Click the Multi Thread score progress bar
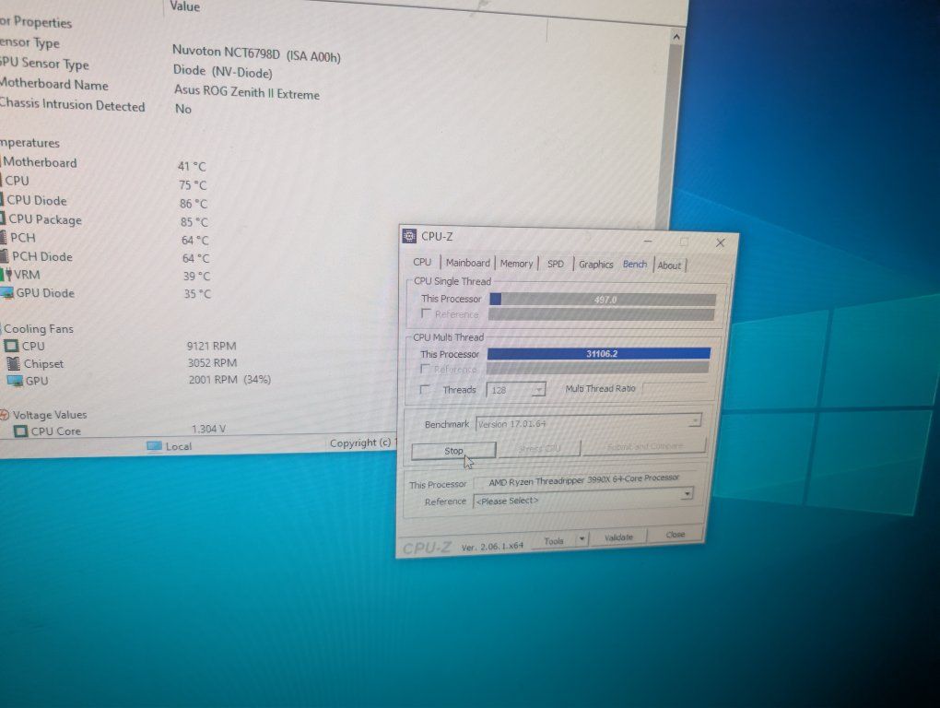940x708 pixels. 598,353
